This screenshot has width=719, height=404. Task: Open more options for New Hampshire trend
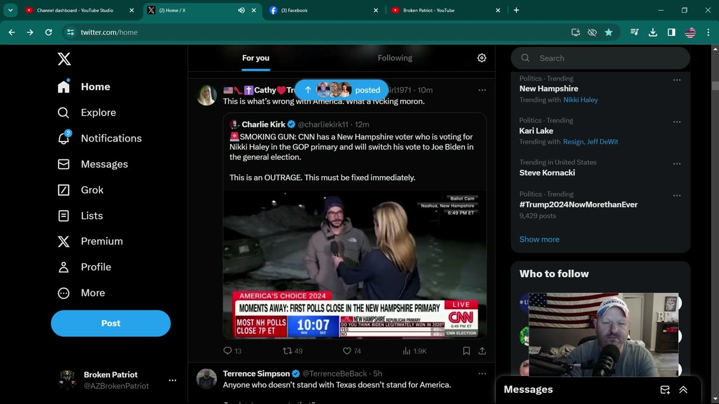click(677, 80)
